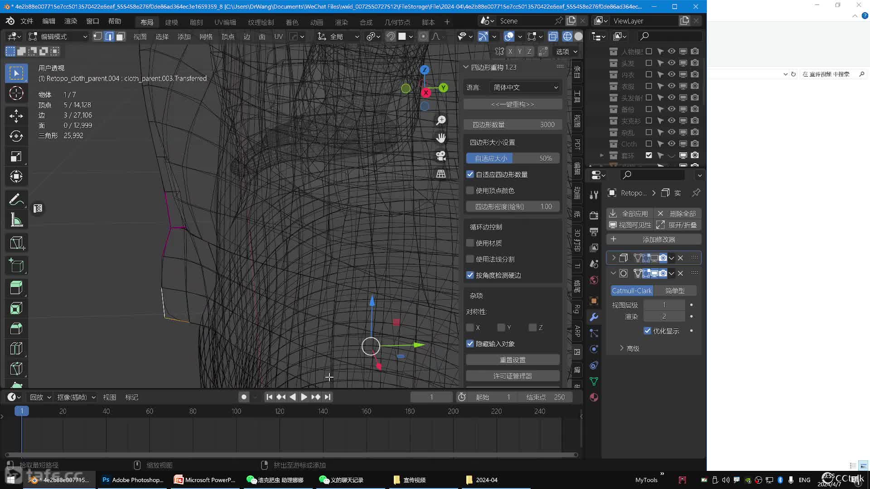
Task: Toggle X-ray display icon
Action: [x=553, y=36]
